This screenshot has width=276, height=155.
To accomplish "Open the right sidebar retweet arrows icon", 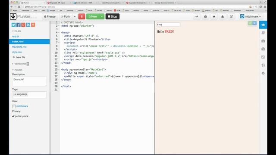I will click(263, 65).
